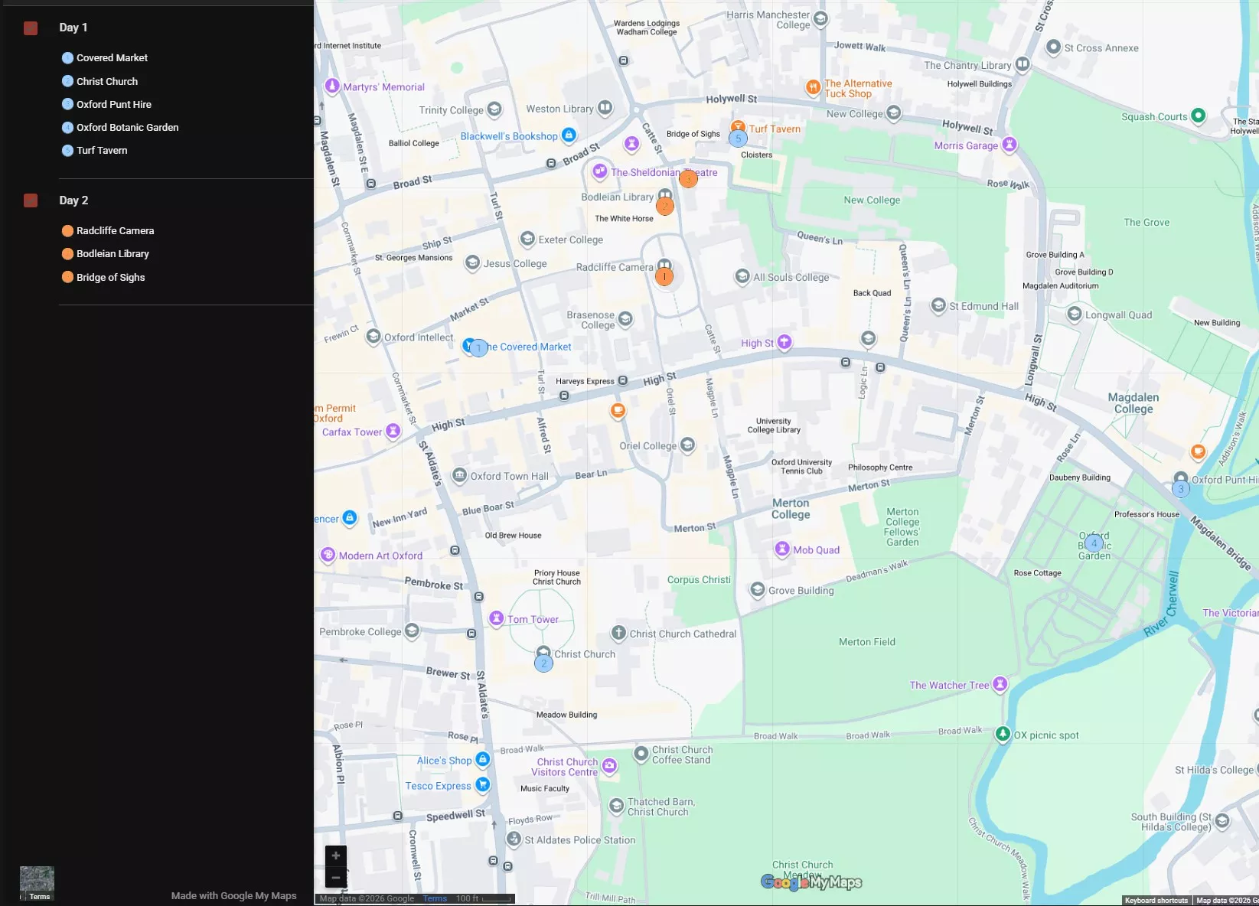Click High St purple landmark icon

[784, 342]
